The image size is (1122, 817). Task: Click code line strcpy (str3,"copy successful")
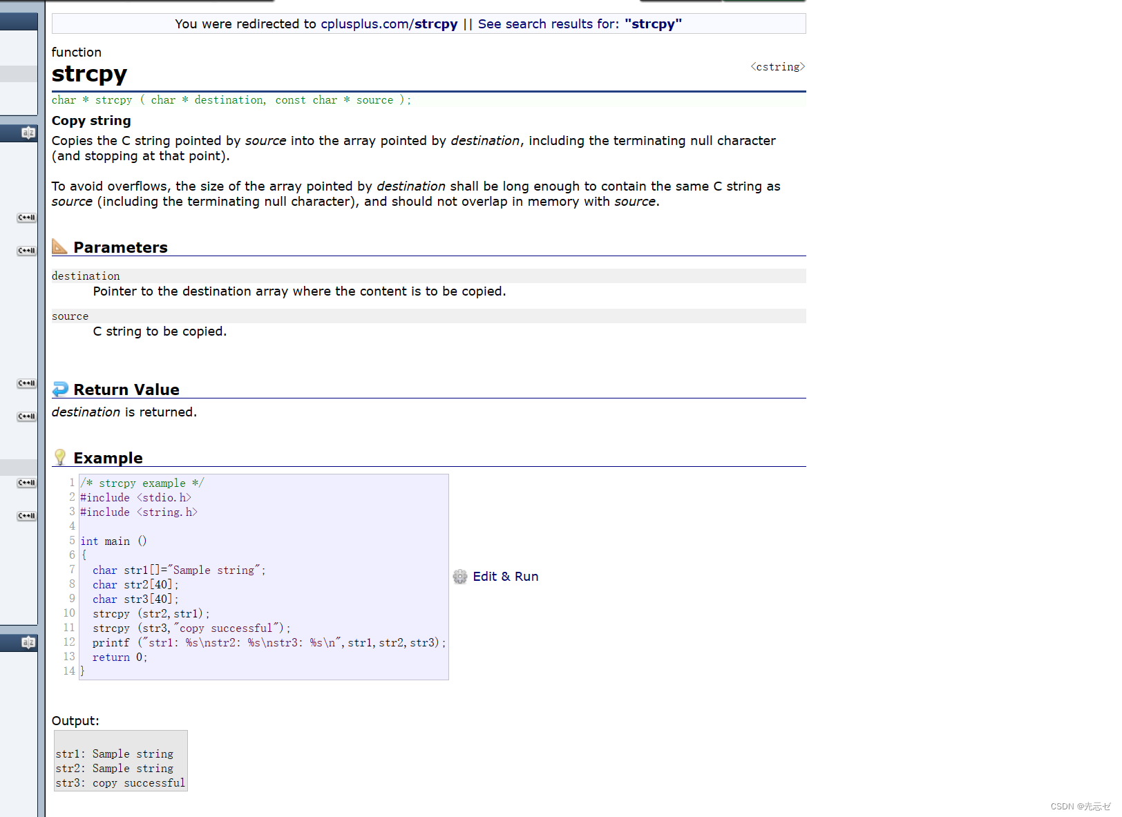(191, 628)
